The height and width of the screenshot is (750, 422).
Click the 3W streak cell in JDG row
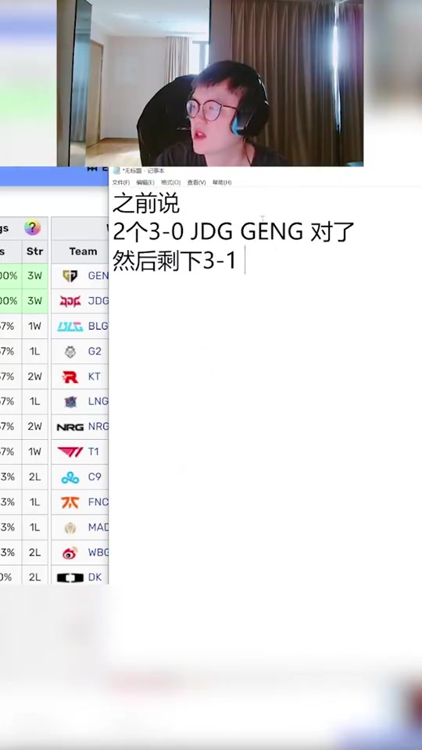35,301
